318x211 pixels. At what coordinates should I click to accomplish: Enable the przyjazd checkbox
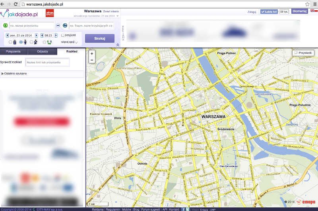pyautogui.click(x=63, y=35)
